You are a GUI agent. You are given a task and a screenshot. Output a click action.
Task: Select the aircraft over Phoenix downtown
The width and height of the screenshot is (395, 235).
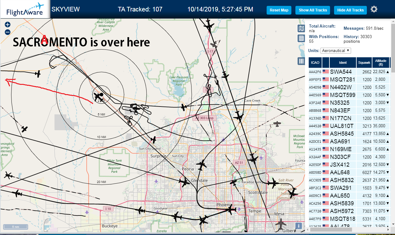coord(230,210)
